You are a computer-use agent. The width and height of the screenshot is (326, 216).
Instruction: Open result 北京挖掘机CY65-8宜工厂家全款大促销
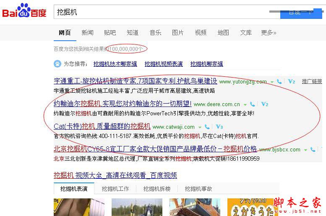coord(155,149)
